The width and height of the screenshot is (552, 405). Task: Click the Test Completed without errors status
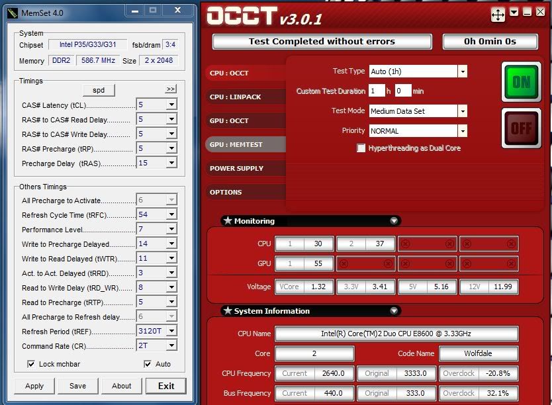point(322,42)
